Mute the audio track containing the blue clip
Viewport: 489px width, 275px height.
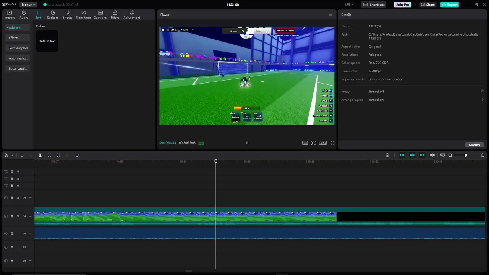point(24,233)
